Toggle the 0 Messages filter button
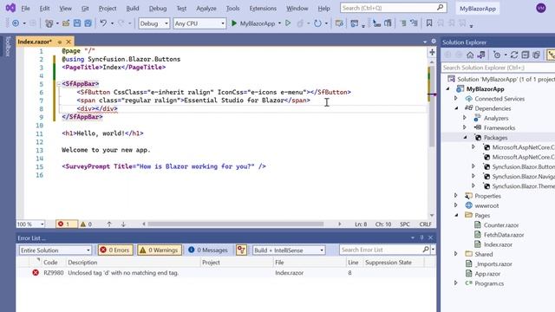555x312 pixels. click(x=208, y=250)
